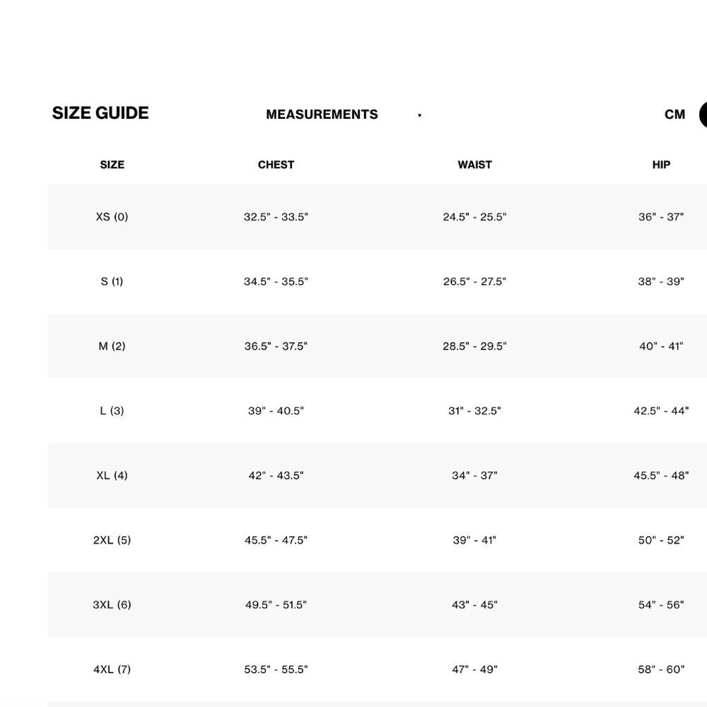Select the MEASUREMENTS dropdown label
Screen dimensions: 707x707
(322, 115)
